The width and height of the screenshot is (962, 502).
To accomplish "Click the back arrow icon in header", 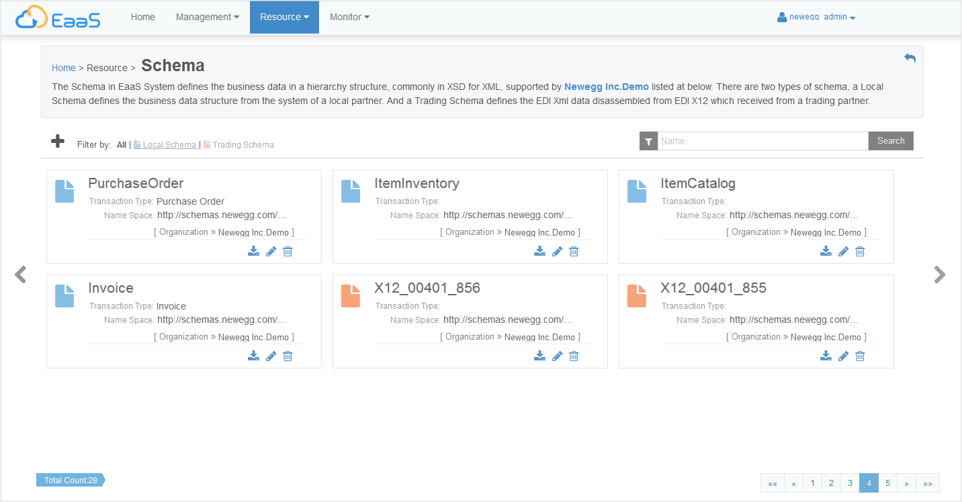I will click(910, 58).
